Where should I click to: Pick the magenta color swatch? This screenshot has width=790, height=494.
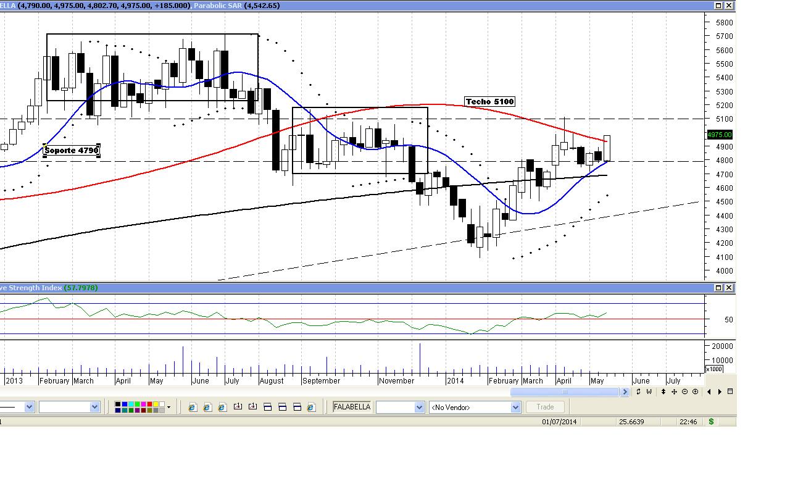coord(143,404)
